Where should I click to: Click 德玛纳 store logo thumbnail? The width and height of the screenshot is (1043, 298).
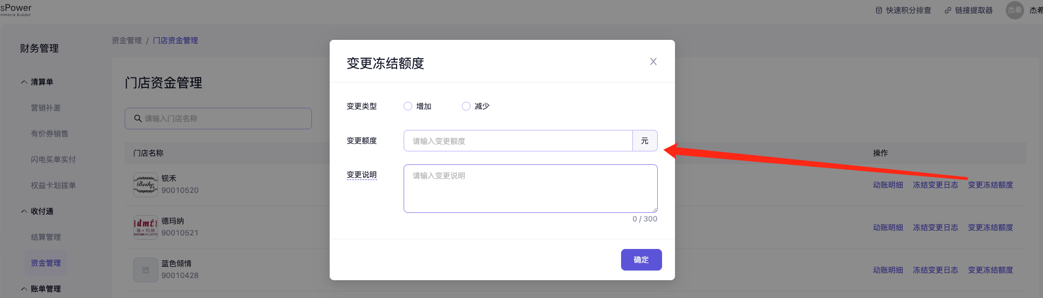(145, 227)
